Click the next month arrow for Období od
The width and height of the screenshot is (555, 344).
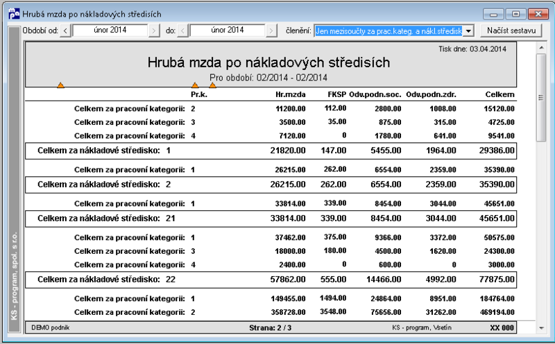[x=153, y=31]
